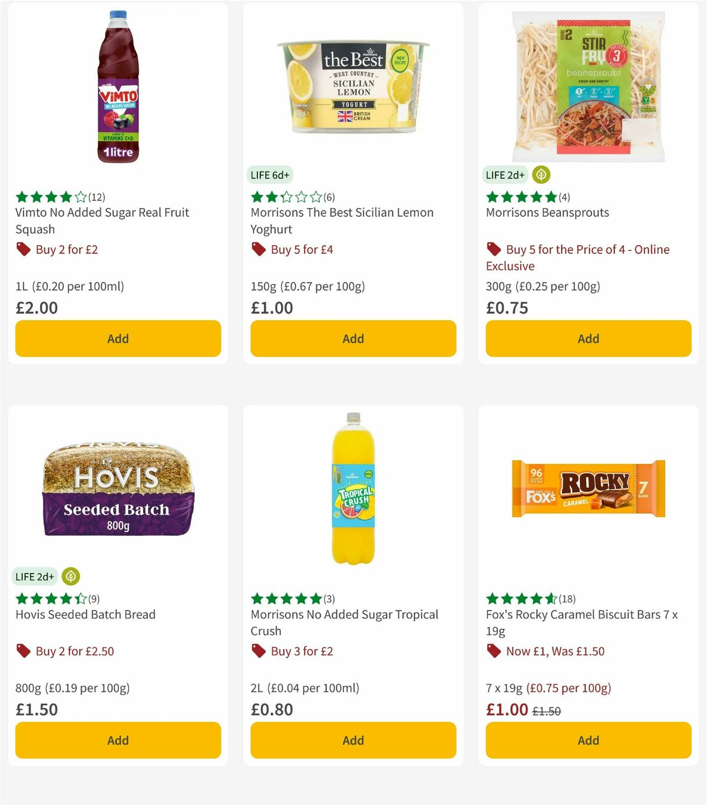The image size is (707, 805).
Task: Click the Buy 5 for the Price of 4 offer
Action: tap(577, 258)
